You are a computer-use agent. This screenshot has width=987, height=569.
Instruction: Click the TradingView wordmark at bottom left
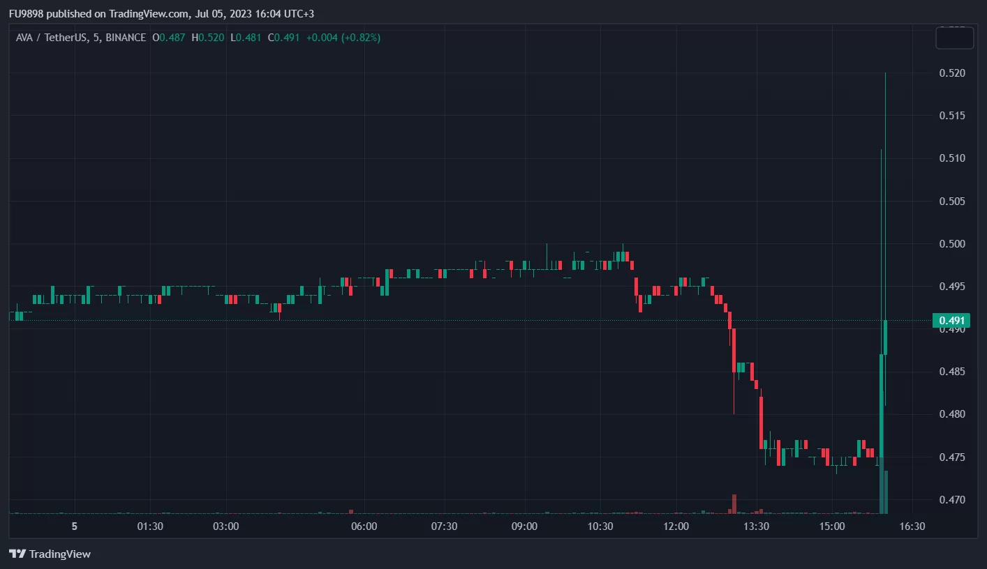pyautogui.click(x=59, y=554)
